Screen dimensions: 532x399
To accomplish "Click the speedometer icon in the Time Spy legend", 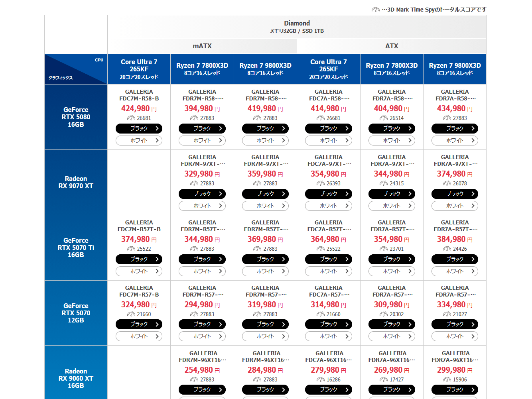I will pos(375,10).
